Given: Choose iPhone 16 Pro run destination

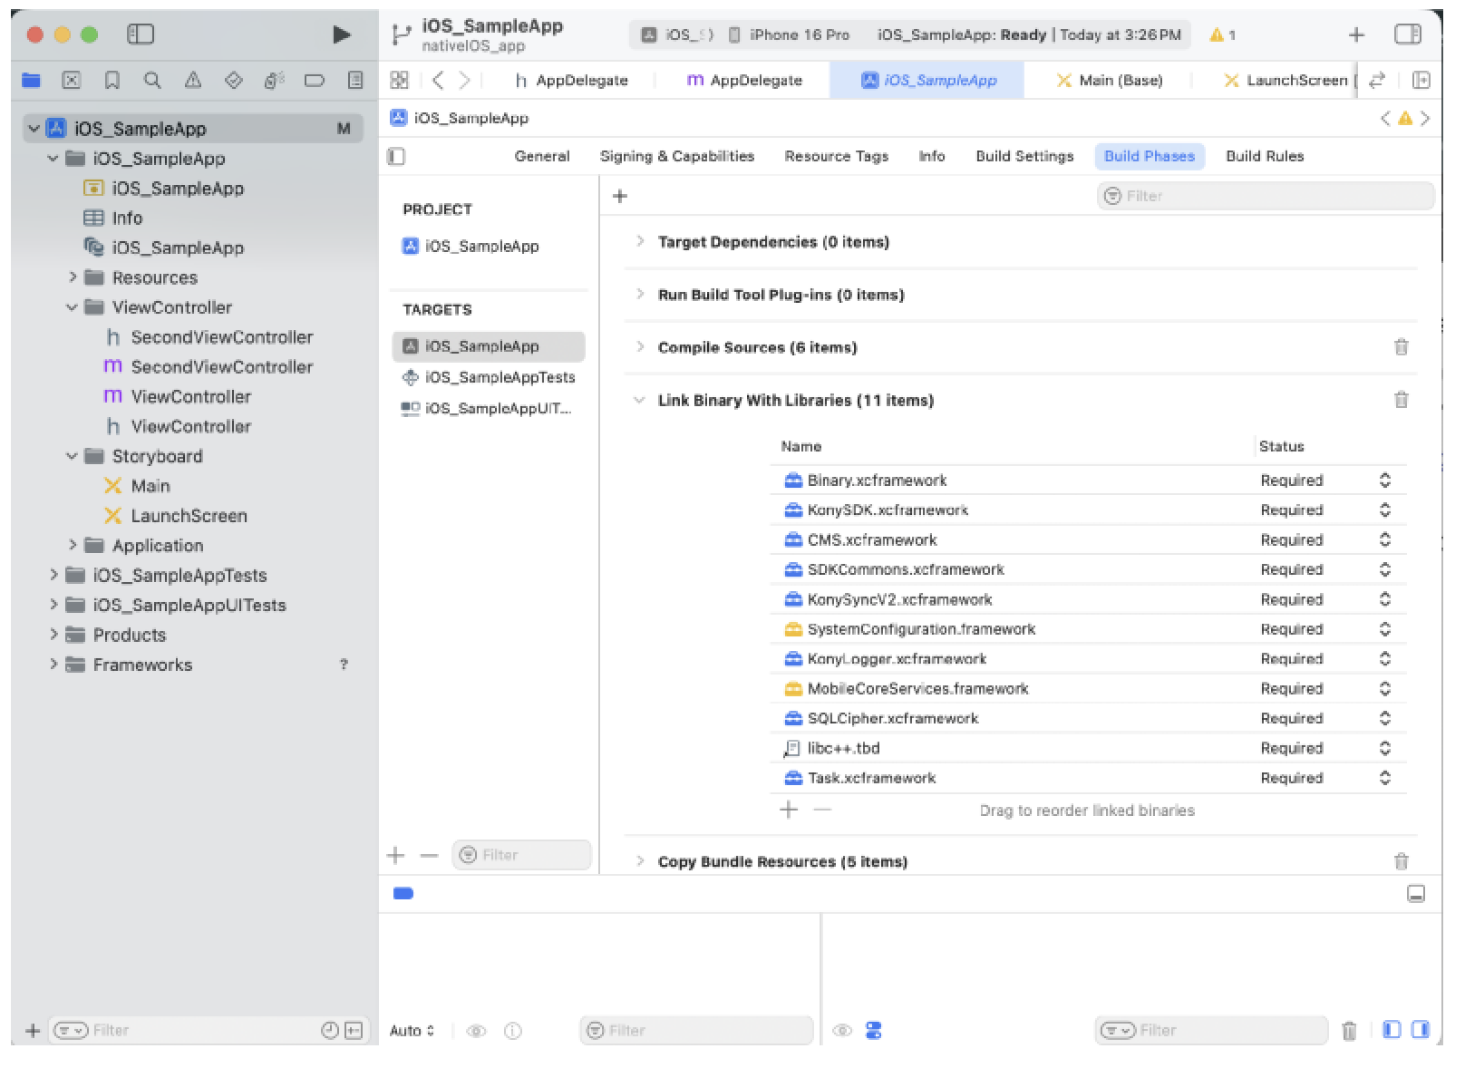Looking at the screenshot, I should click(x=789, y=34).
